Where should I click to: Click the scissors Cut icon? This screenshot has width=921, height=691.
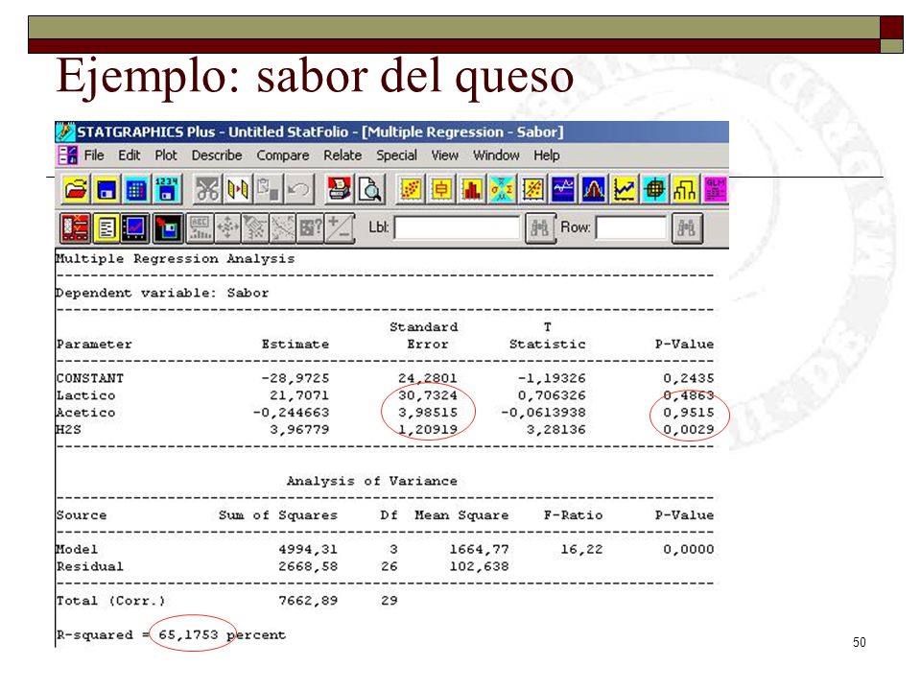pos(207,190)
